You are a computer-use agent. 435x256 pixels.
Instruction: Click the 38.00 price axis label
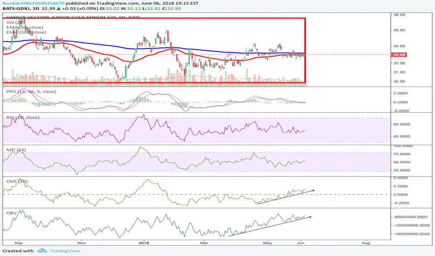[400, 15]
